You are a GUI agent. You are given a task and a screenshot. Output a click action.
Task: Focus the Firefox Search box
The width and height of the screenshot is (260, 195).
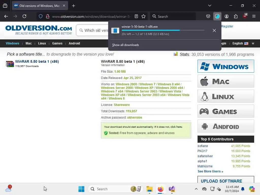173,16
